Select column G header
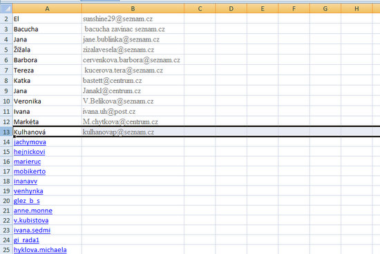380x254 pixels. click(325, 8)
